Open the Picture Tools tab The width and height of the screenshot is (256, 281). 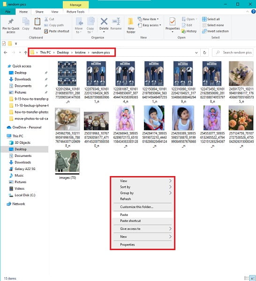[x=75, y=12]
